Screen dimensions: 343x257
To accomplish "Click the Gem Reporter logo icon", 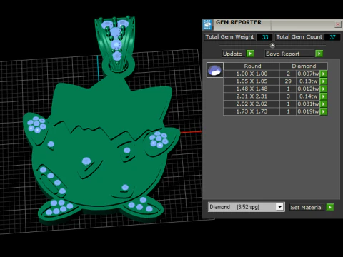I will click(x=207, y=24).
